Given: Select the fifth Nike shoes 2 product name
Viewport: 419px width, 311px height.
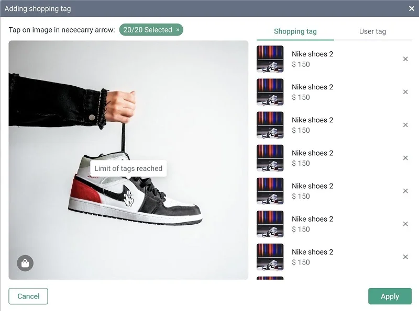Looking at the screenshot, I should (312, 186).
